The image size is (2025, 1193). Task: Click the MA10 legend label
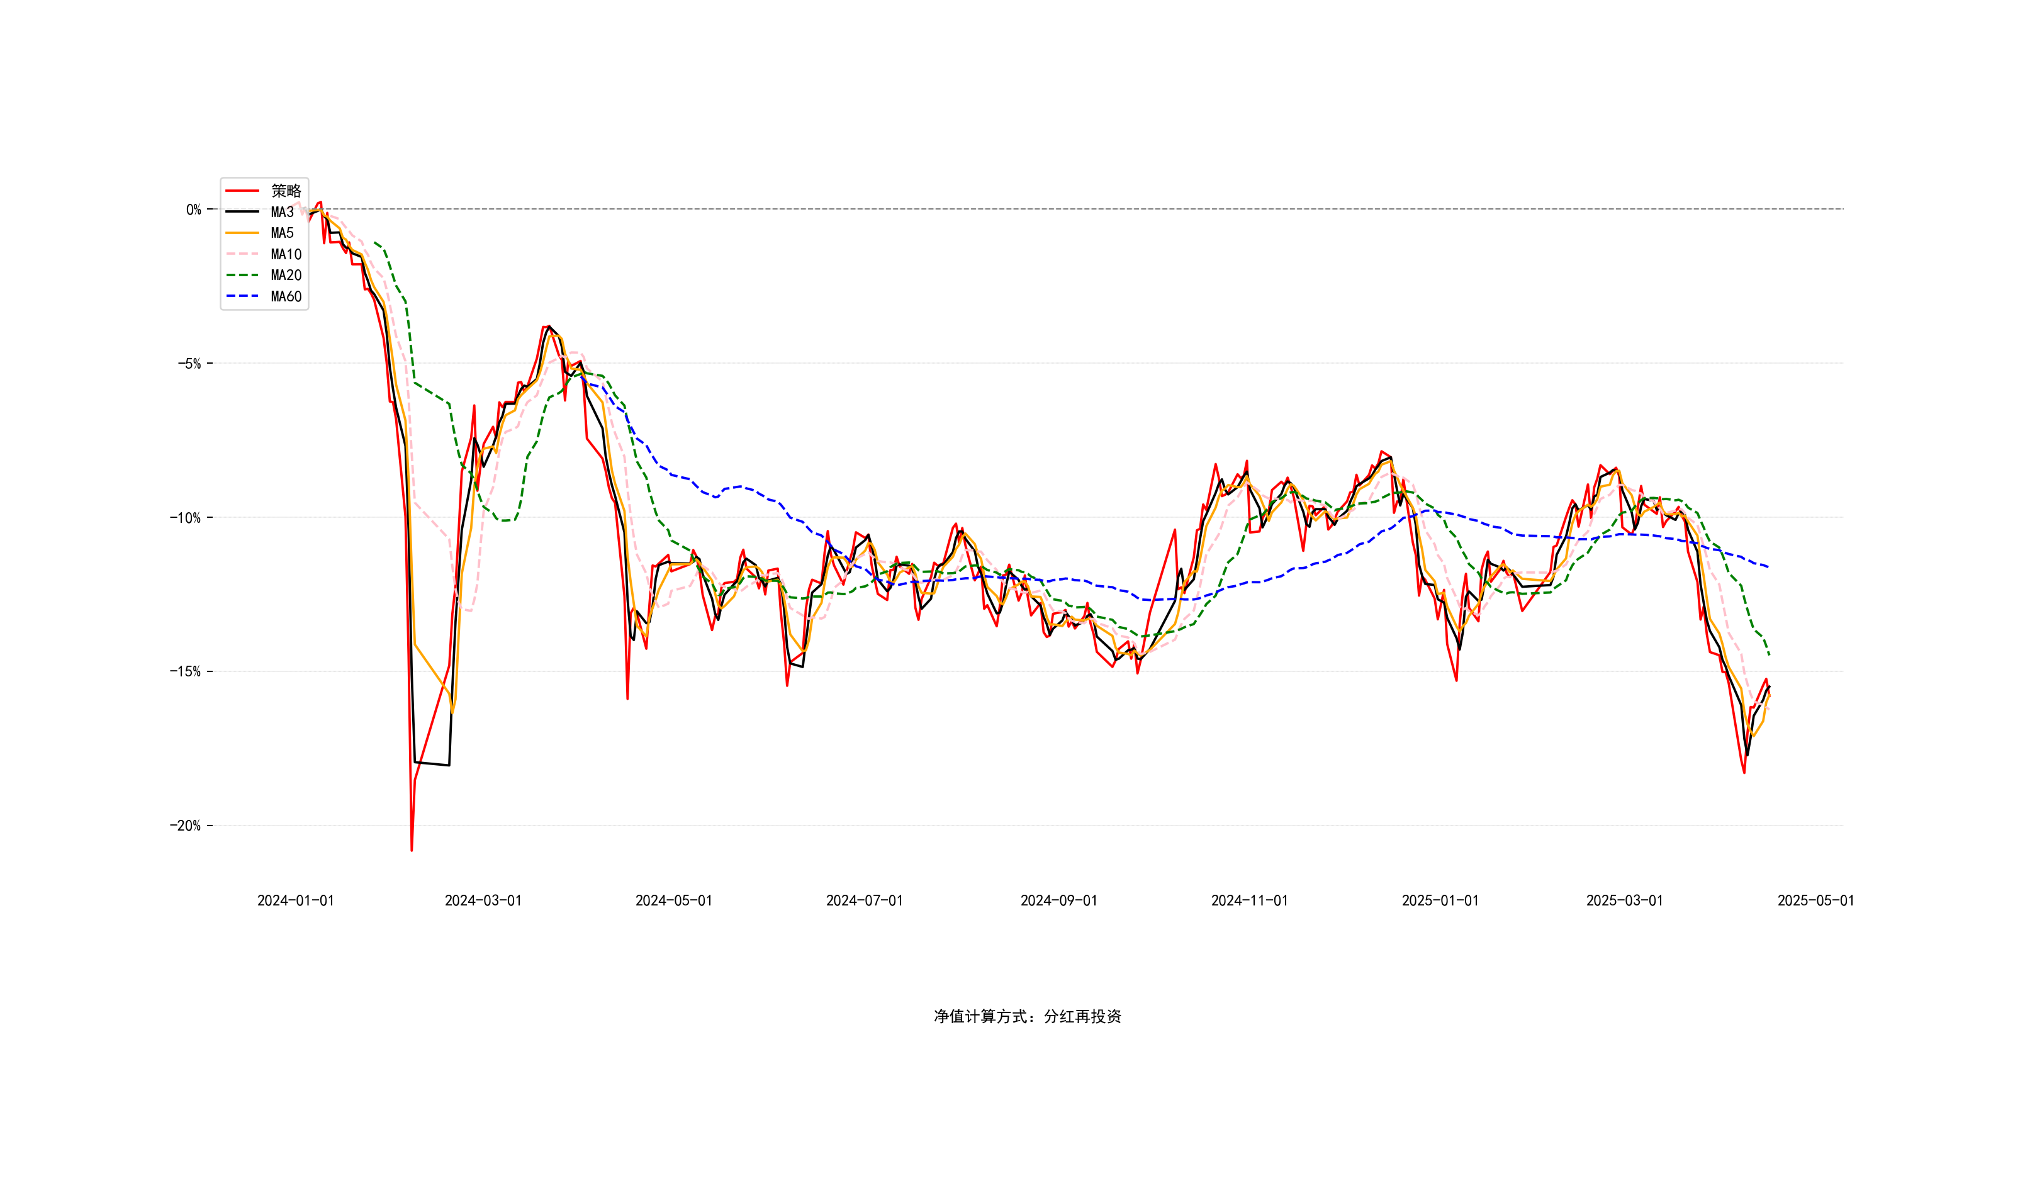coord(286,254)
